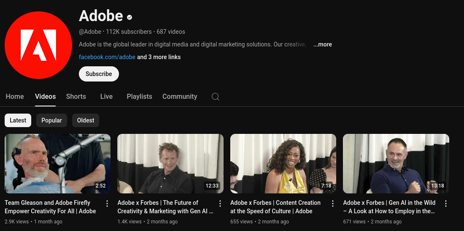The height and width of the screenshot is (231, 464).
Task: Click the '@Adobe' channel handle text
Action: 90,32
